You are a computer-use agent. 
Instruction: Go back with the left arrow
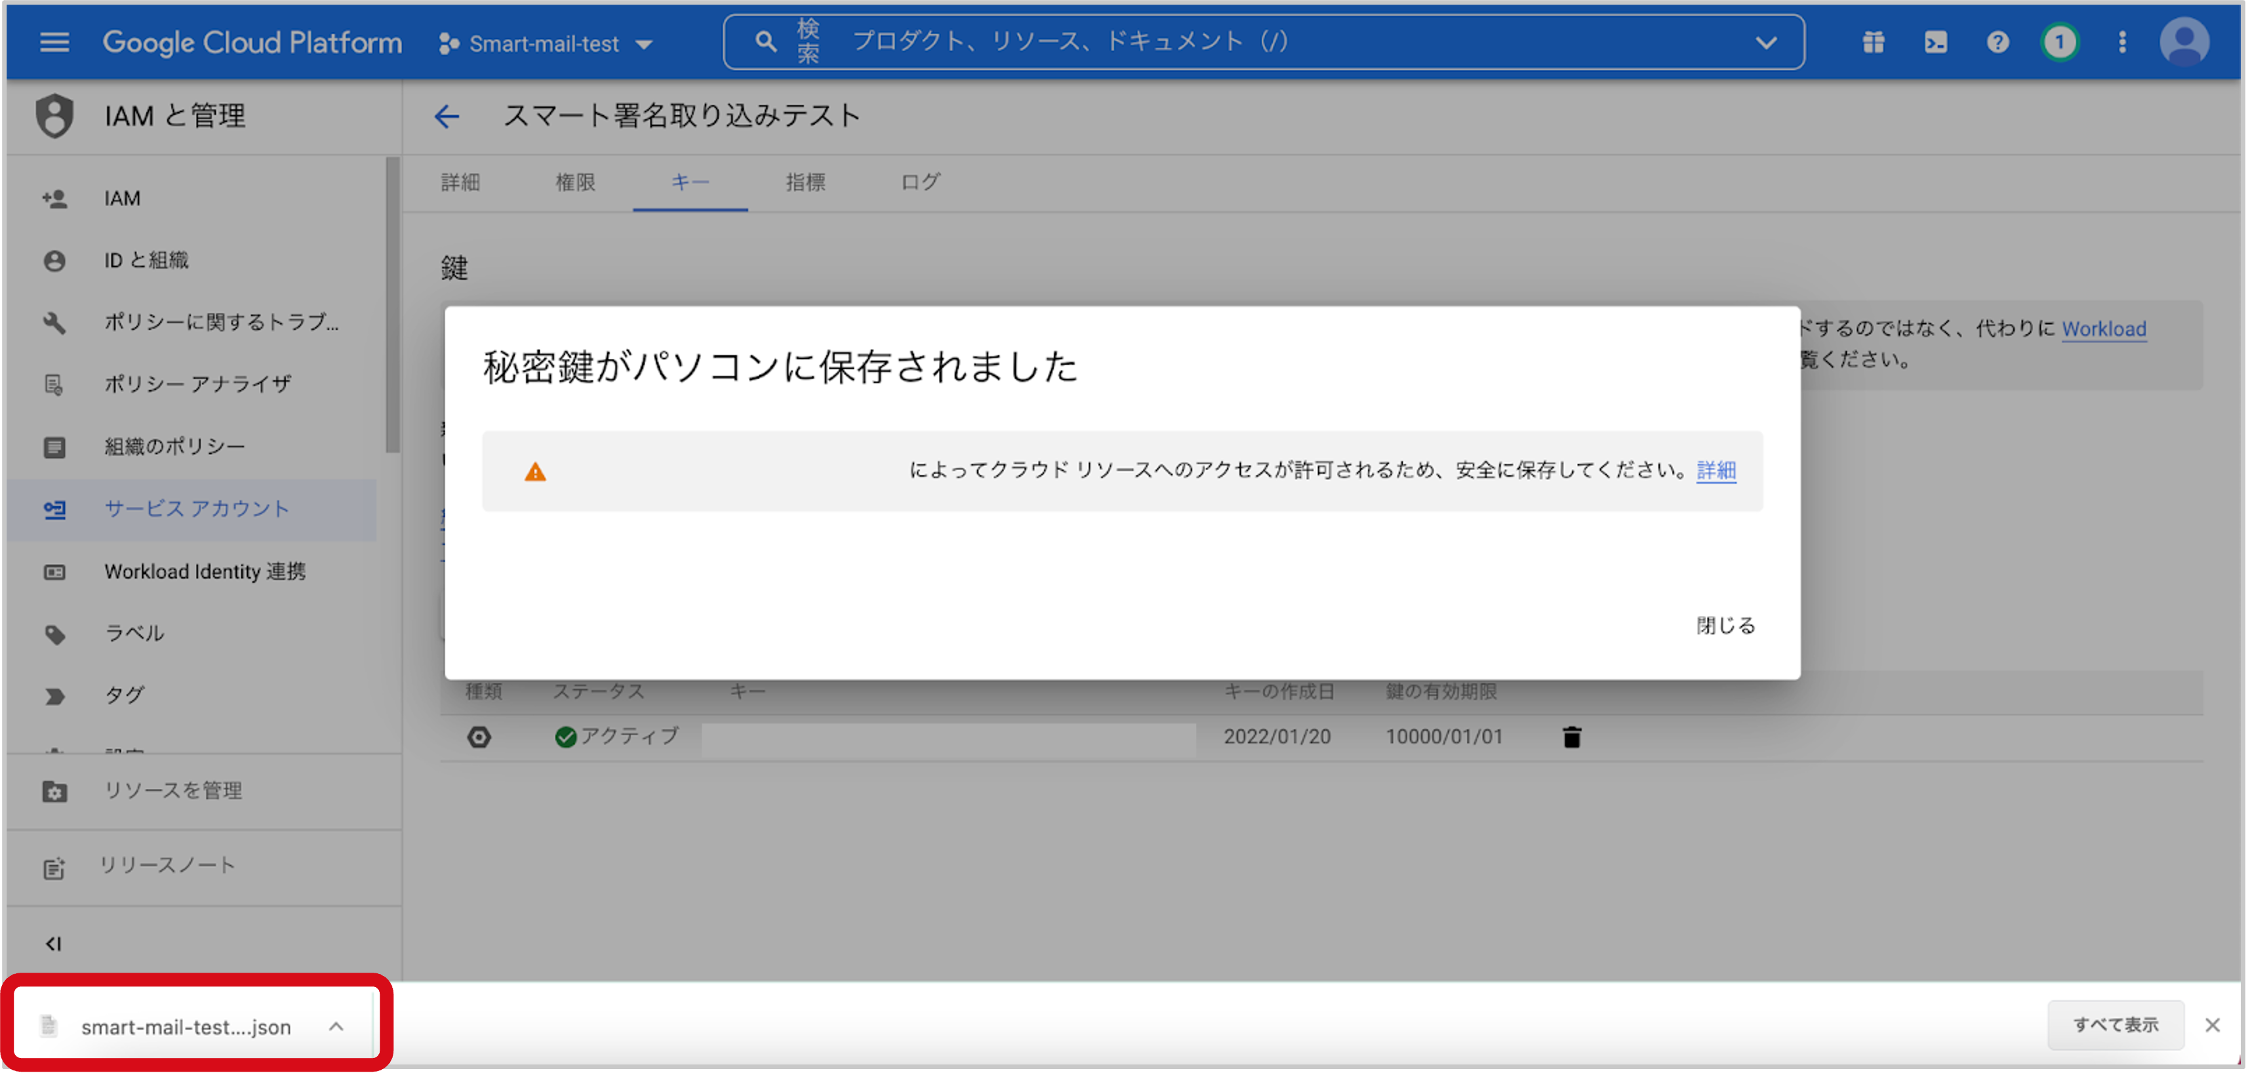(x=447, y=116)
